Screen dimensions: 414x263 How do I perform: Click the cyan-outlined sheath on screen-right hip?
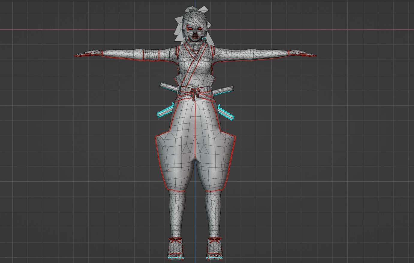[226, 113]
